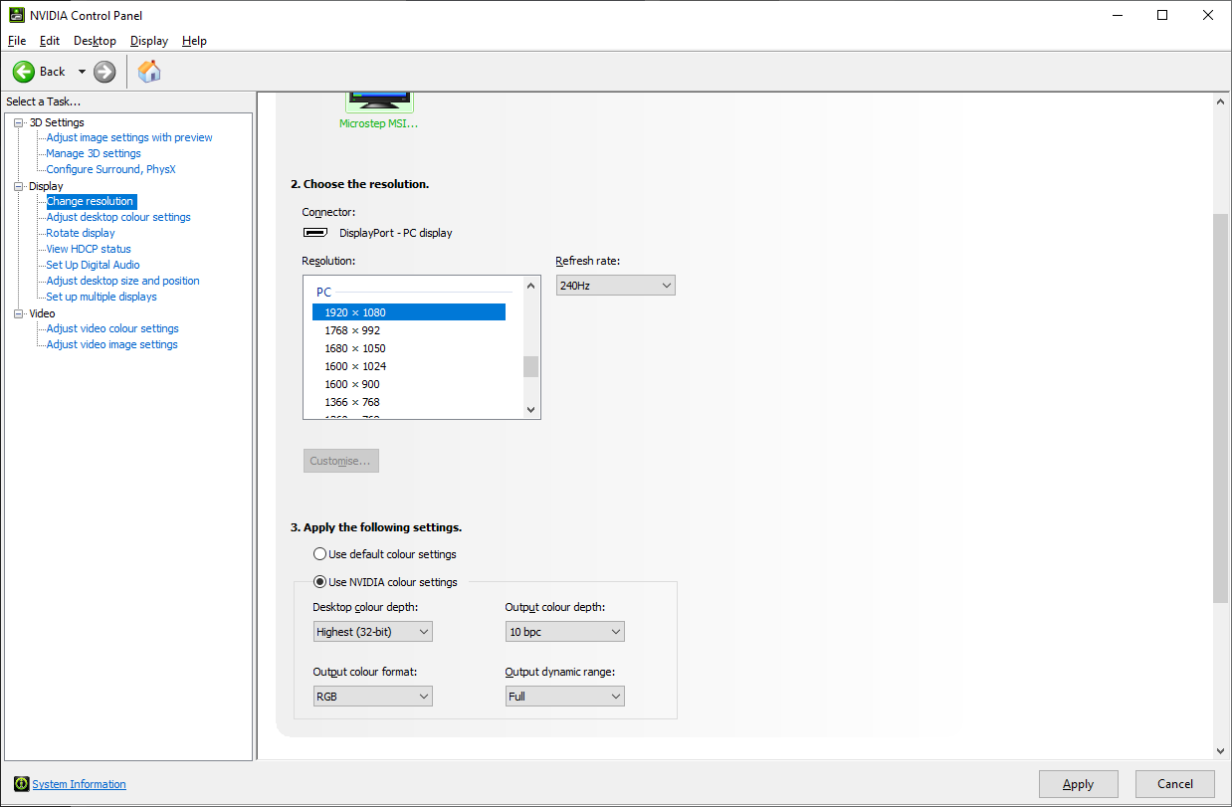Collapse the 3D Settings tree node
Screen dimensions: 1232x807
tap(18, 122)
